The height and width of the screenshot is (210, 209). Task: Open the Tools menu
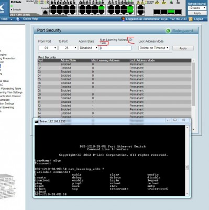tap(6, 19)
